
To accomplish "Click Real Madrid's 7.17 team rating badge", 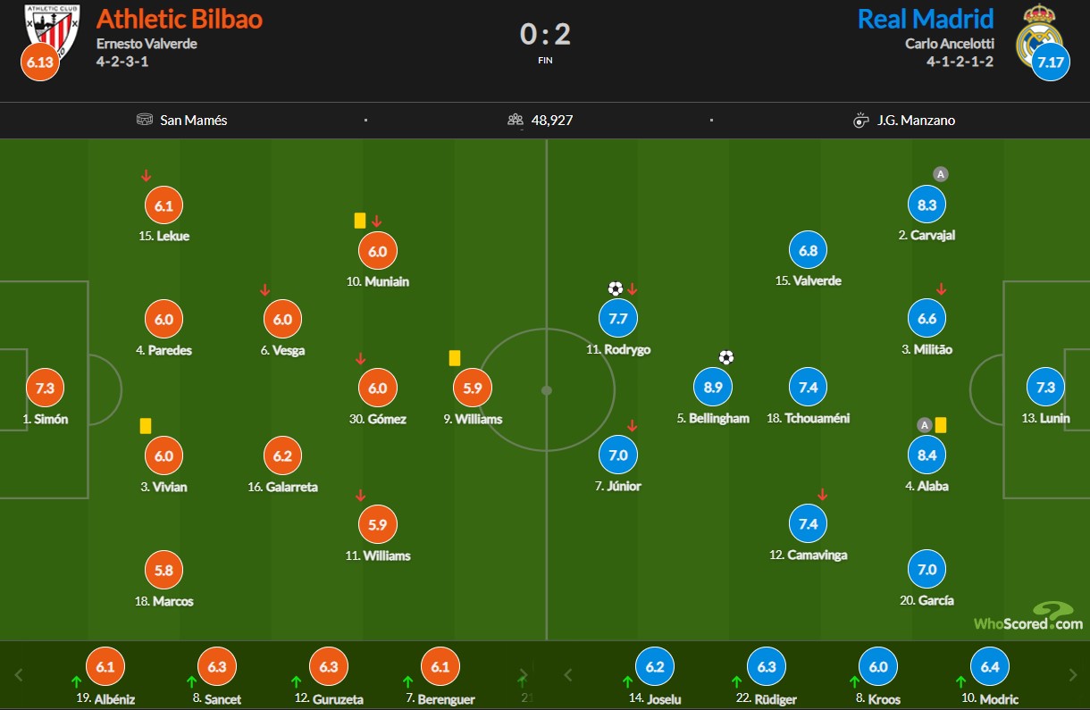I will click(x=1050, y=63).
